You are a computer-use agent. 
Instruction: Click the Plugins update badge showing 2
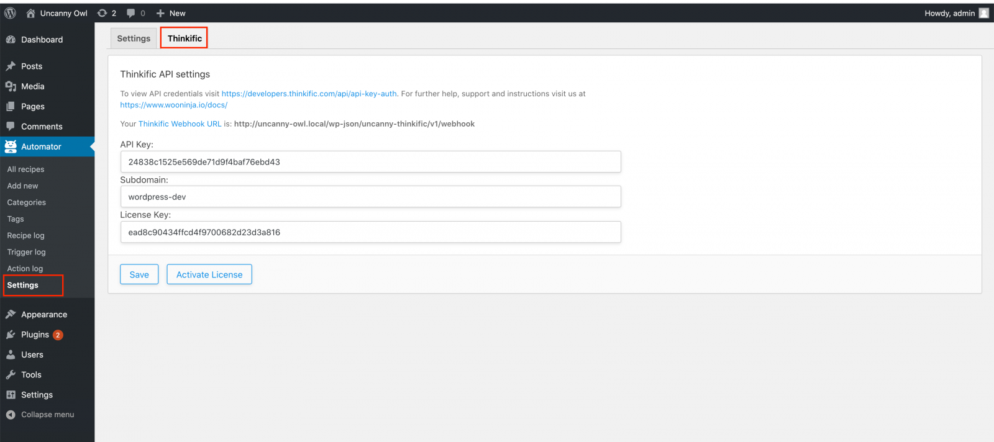tap(58, 335)
